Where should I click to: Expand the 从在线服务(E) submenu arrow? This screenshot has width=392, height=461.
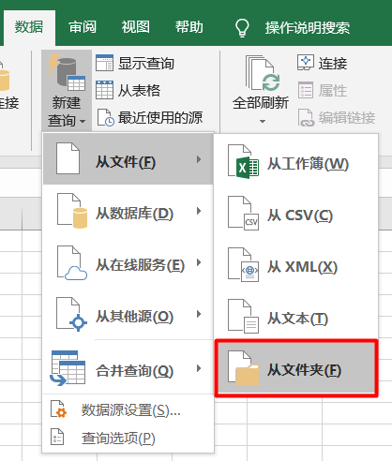click(199, 262)
